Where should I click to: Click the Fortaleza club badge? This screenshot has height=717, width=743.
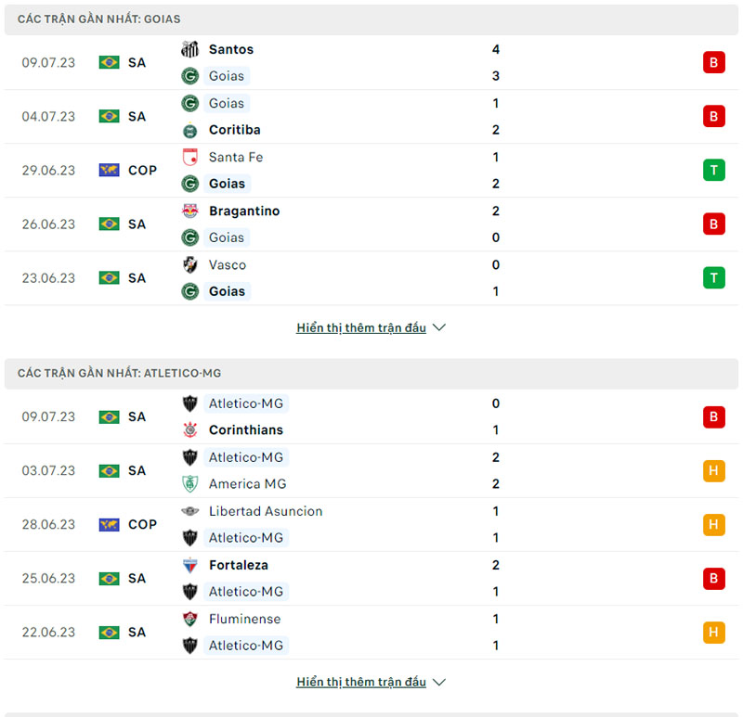191,565
